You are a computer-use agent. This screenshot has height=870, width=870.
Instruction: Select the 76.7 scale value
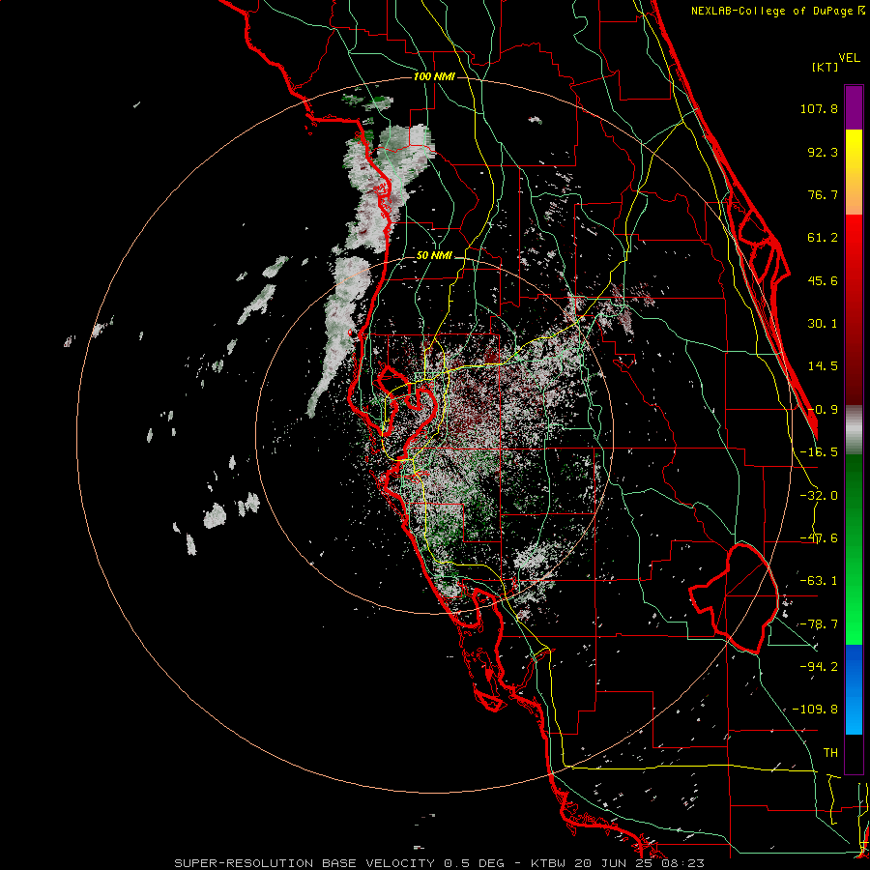tap(823, 194)
